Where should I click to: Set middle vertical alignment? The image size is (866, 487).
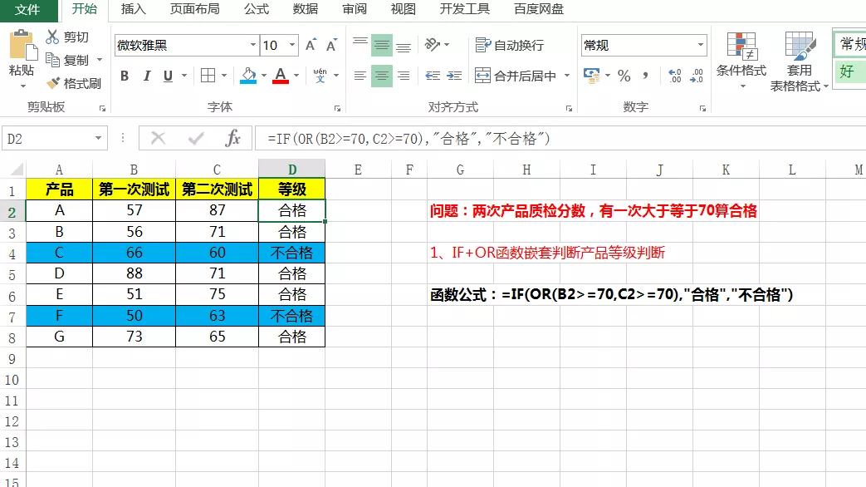click(x=382, y=46)
